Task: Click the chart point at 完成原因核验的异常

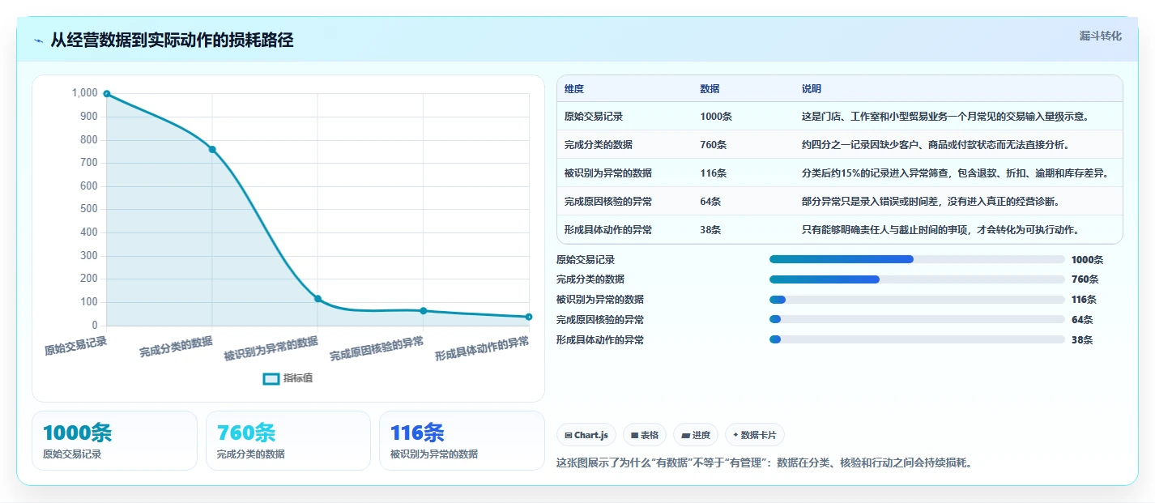Action: pos(423,311)
